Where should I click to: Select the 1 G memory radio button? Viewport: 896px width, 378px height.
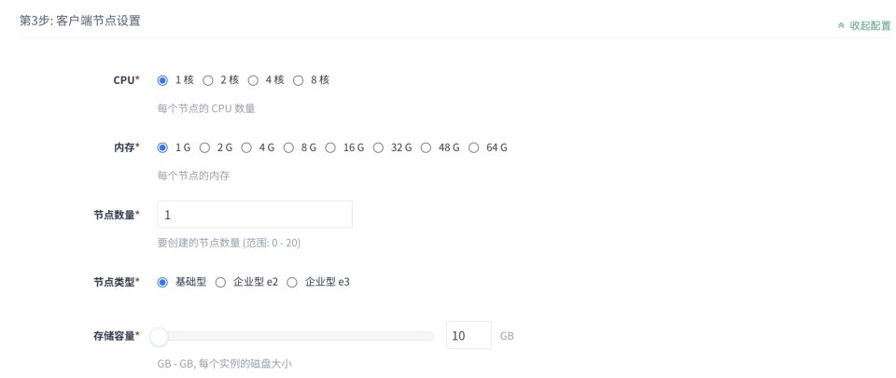pos(162,147)
